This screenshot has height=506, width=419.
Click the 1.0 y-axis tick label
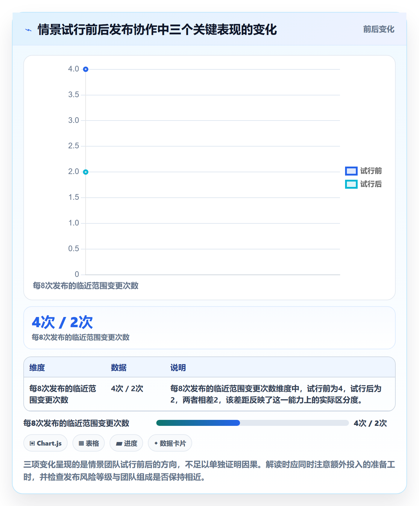[x=74, y=223]
